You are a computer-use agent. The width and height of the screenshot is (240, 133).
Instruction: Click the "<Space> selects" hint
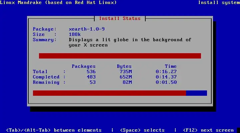click(x=142, y=130)
